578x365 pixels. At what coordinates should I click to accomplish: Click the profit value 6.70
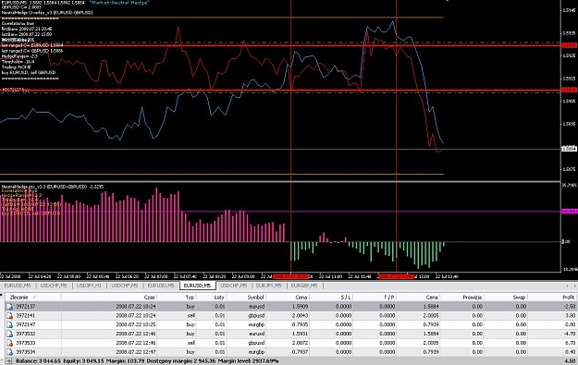571,343
